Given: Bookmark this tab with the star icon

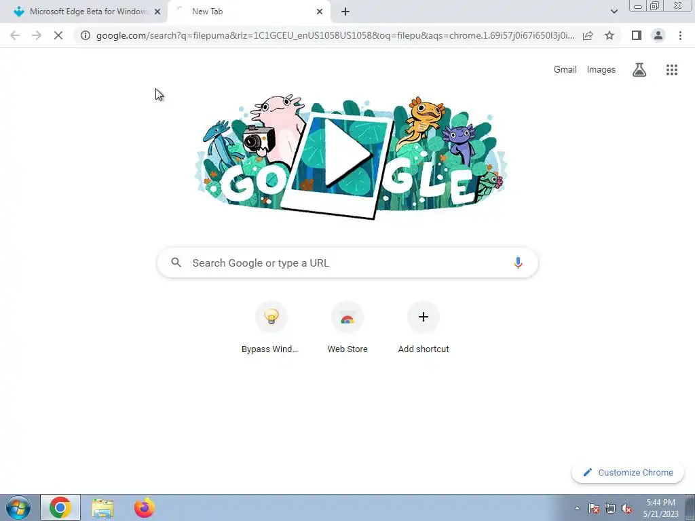Looking at the screenshot, I should [609, 35].
